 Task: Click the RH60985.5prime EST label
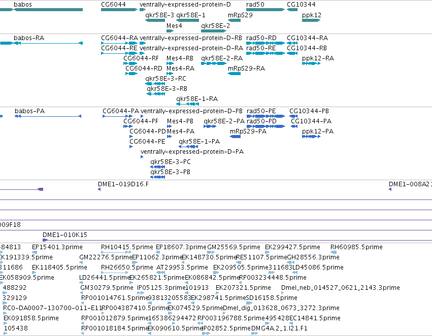(x=356, y=247)
